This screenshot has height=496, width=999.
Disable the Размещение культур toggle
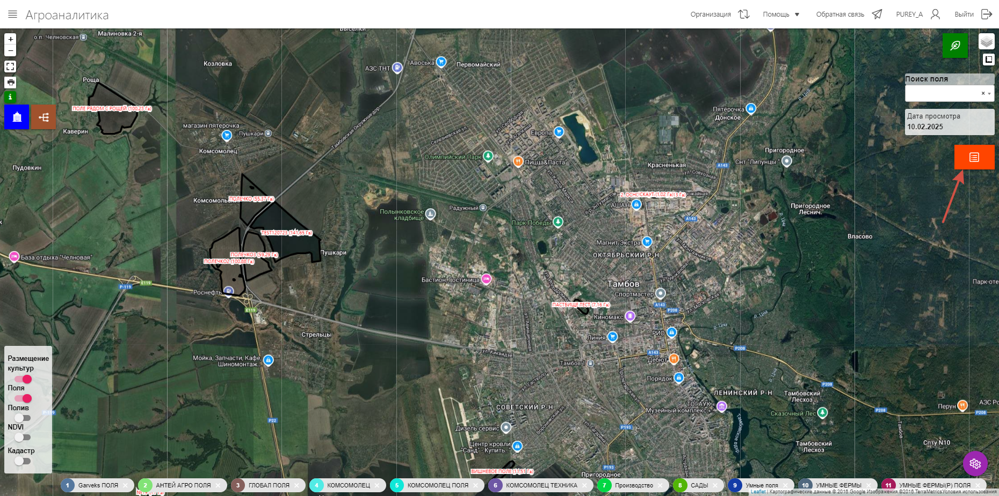pos(23,379)
